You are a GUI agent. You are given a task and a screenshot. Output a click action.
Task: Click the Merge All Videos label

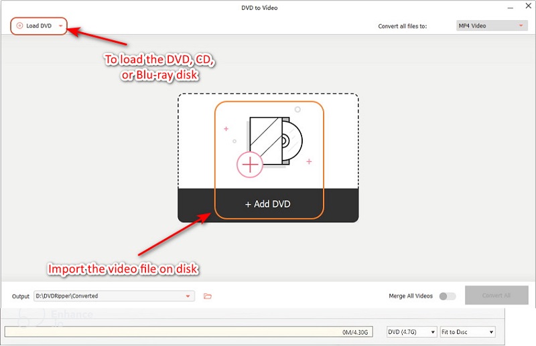pyautogui.click(x=411, y=296)
